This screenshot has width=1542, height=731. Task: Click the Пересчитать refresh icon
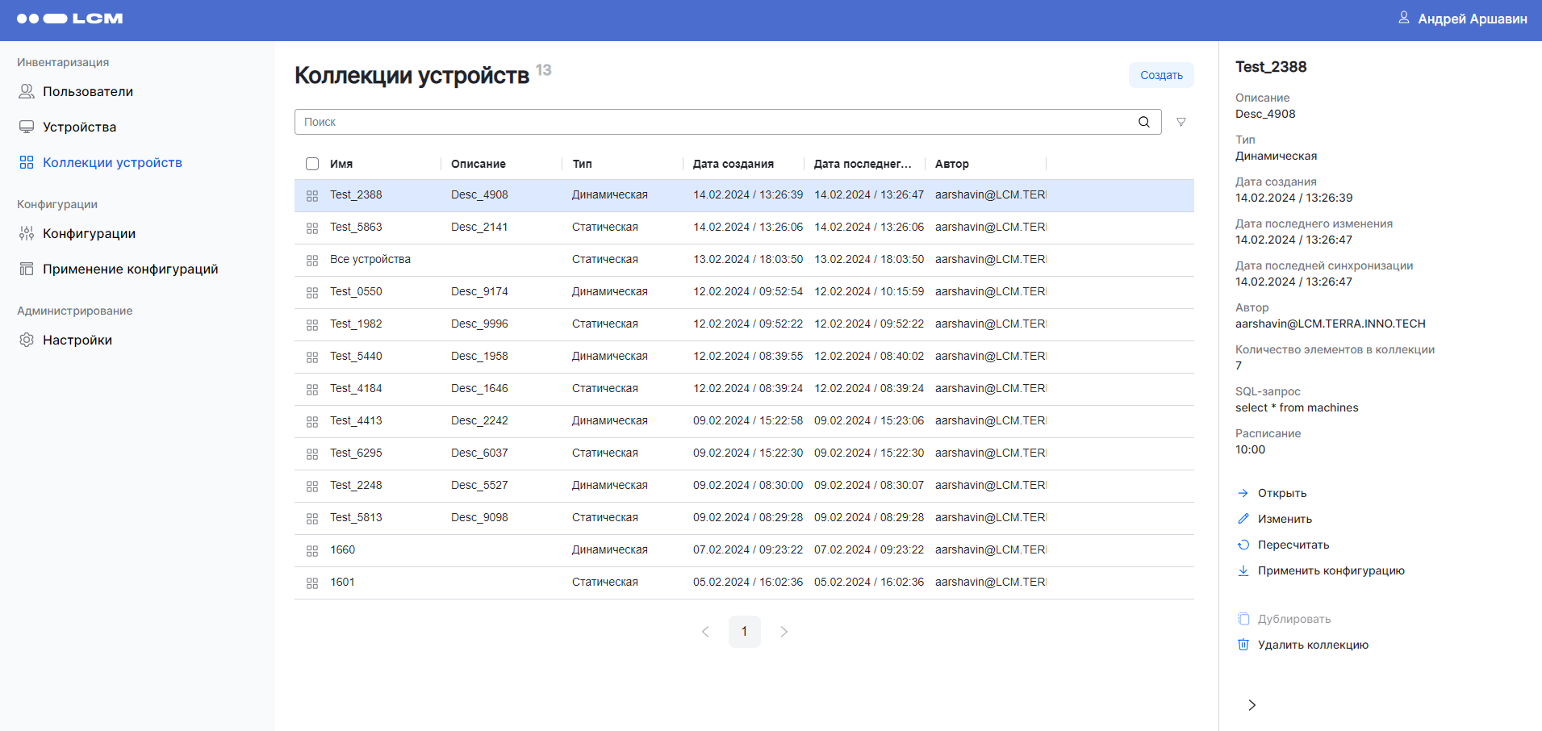click(x=1243, y=545)
